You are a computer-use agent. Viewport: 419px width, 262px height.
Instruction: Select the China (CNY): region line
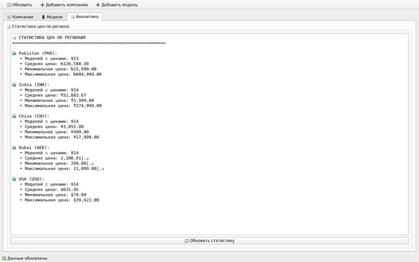point(34,116)
